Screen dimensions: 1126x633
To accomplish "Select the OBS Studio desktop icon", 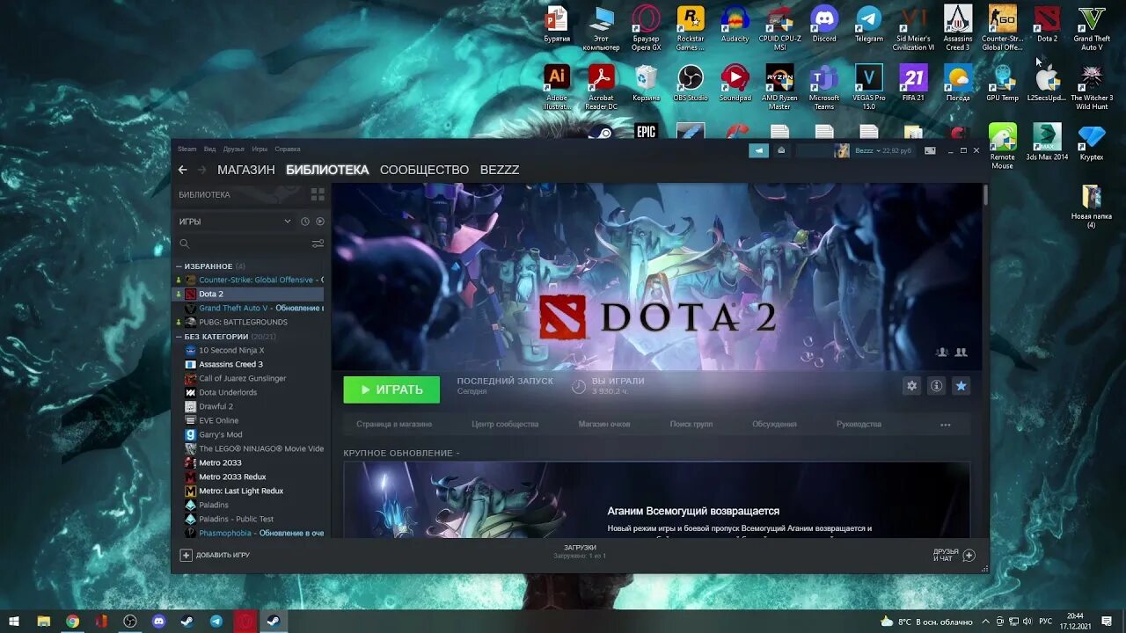I will click(691, 84).
